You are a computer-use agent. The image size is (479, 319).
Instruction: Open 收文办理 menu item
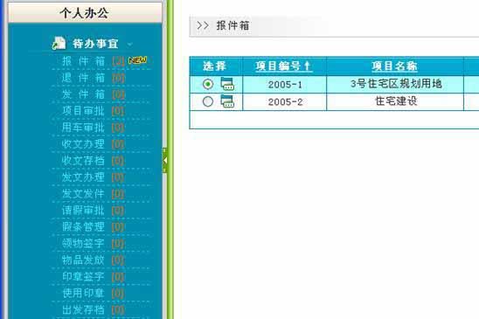click(x=83, y=144)
